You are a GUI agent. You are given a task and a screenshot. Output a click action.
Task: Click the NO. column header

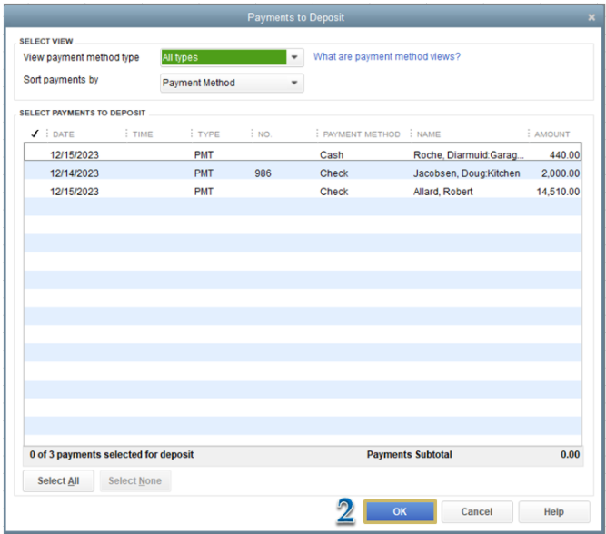[x=264, y=134]
